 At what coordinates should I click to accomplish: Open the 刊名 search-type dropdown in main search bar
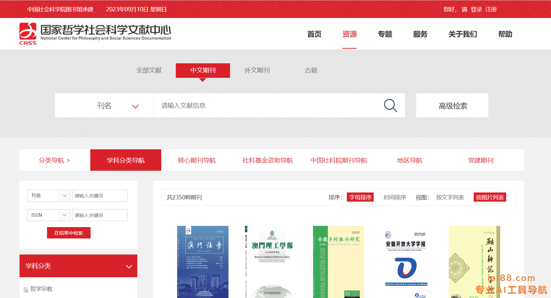click(104, 106)
